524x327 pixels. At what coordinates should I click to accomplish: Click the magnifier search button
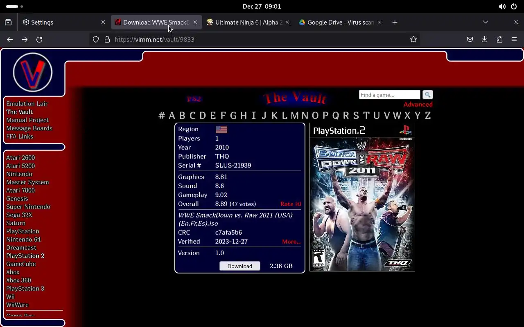427,95
